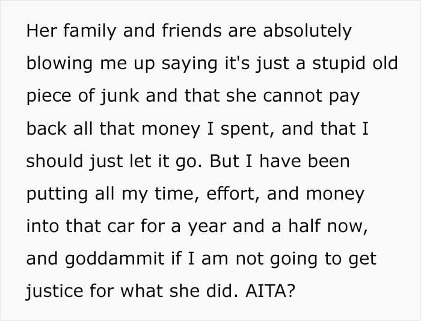Click the word 'goddammit'
The width and height of the screenshot is (421, 321).
115,259
